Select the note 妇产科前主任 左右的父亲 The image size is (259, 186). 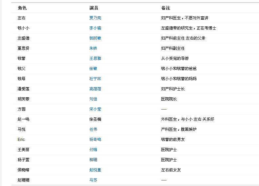click(x=183, y=38)
